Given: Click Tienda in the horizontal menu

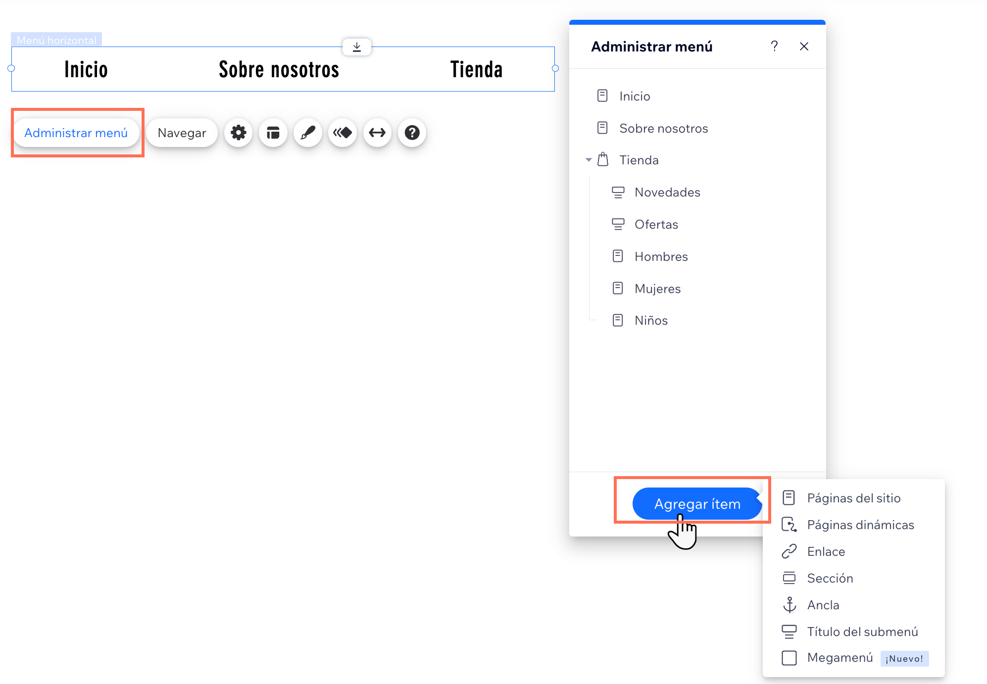Looking at the screenshot, I should coord(477,69).
